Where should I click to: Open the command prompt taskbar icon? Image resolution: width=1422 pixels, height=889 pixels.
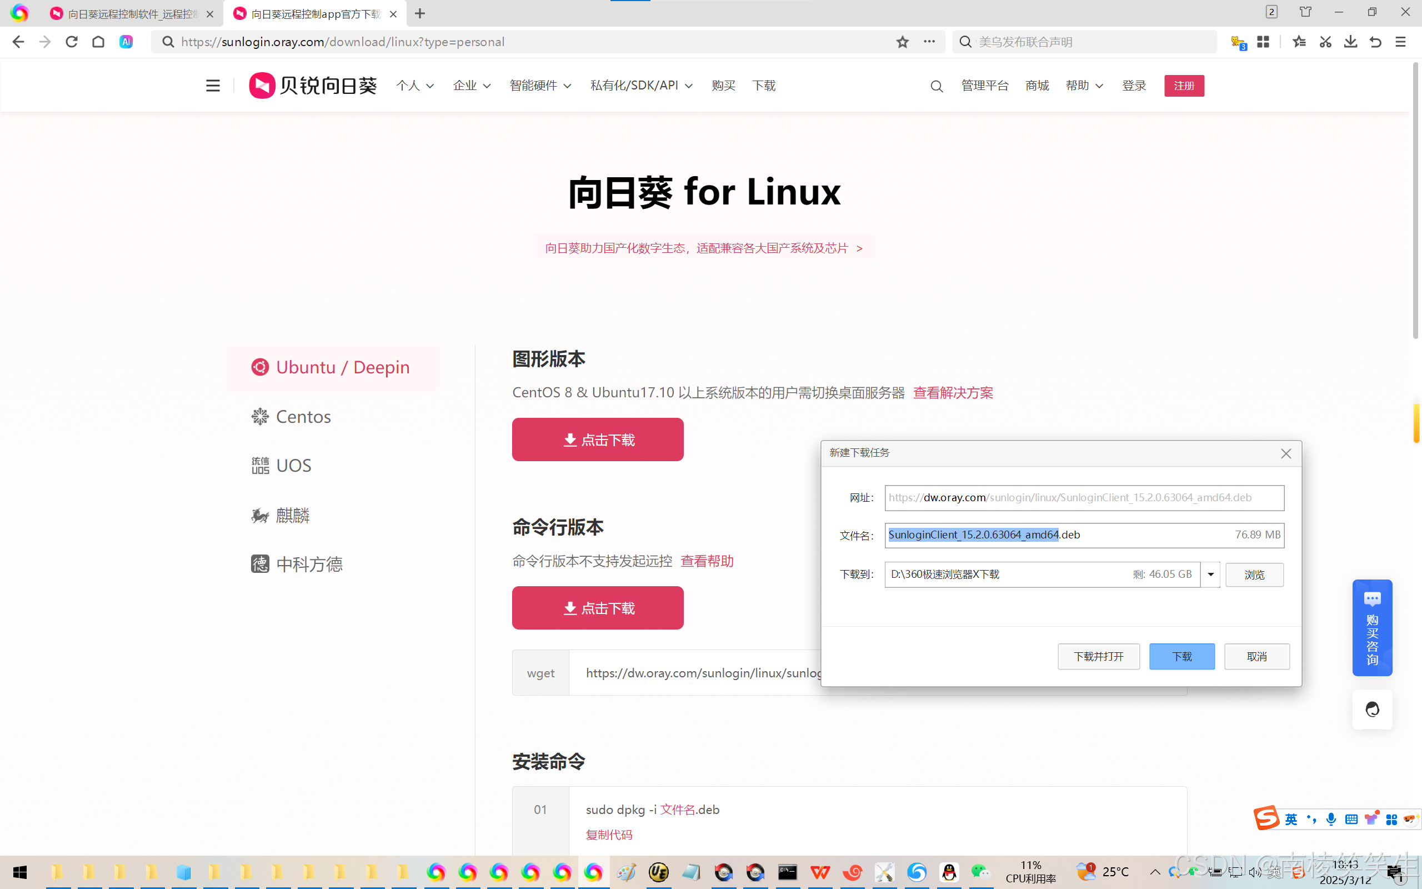point(788,872)
